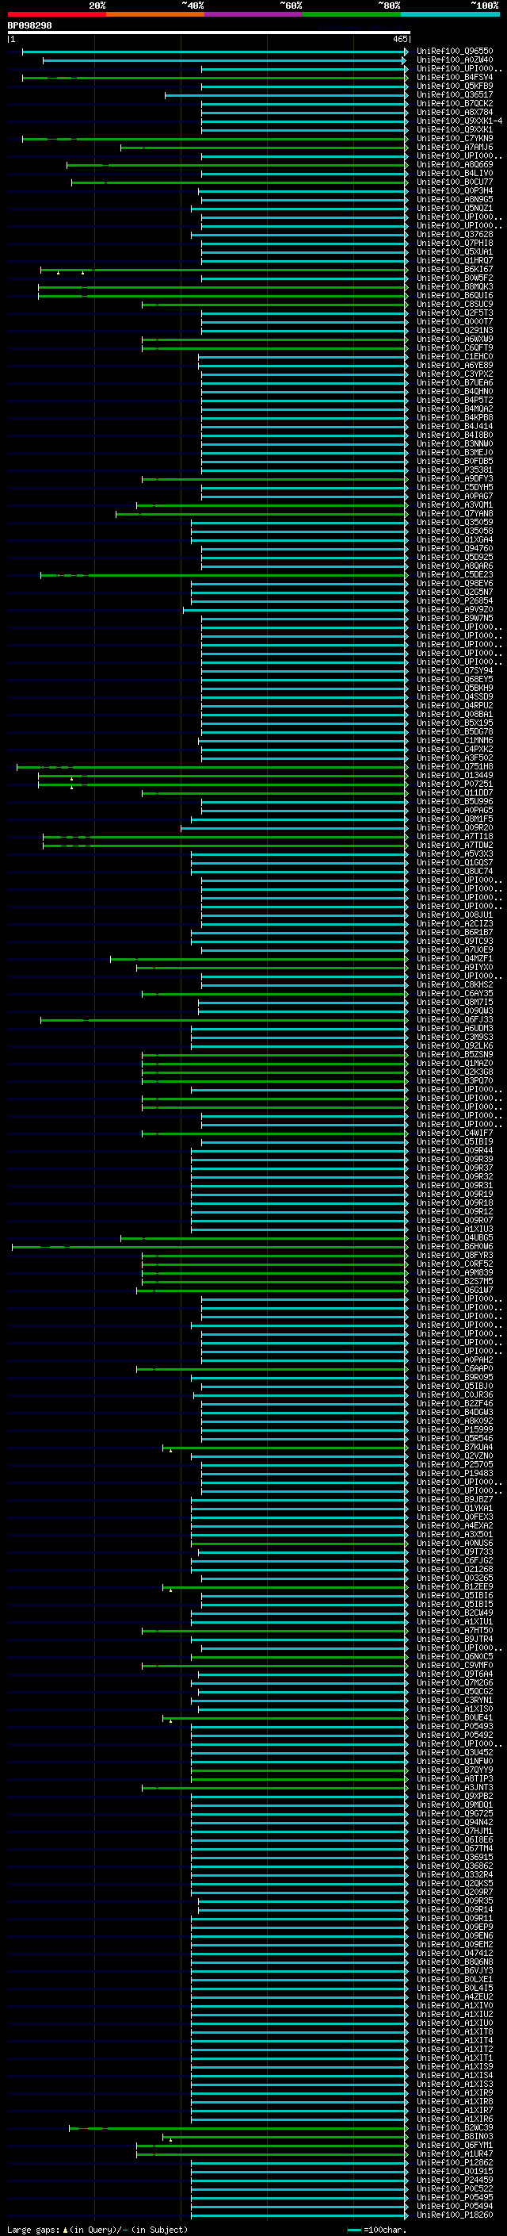Select hit label UniRef100_C6QFT9
This screenshot has height=2236, width=507.
point(455,348)
